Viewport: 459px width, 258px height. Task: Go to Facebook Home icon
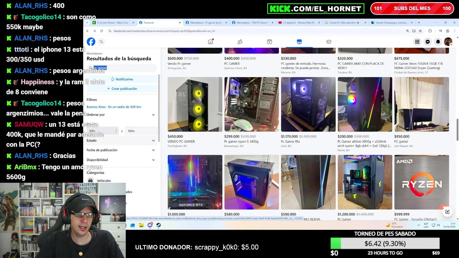(x=210, y=42)
